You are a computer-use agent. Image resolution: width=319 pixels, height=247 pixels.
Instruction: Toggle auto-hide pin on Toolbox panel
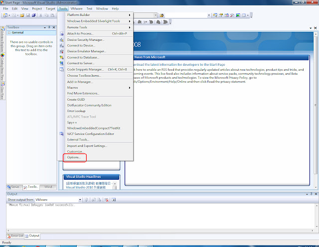click(x=49, y=27)
